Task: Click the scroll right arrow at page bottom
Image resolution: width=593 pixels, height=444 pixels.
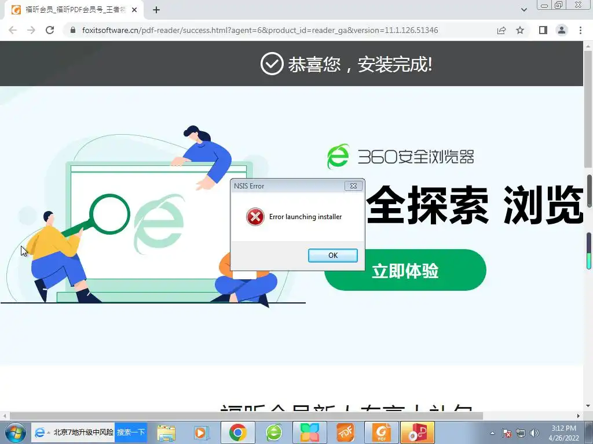Action: [x=579, y=416]
